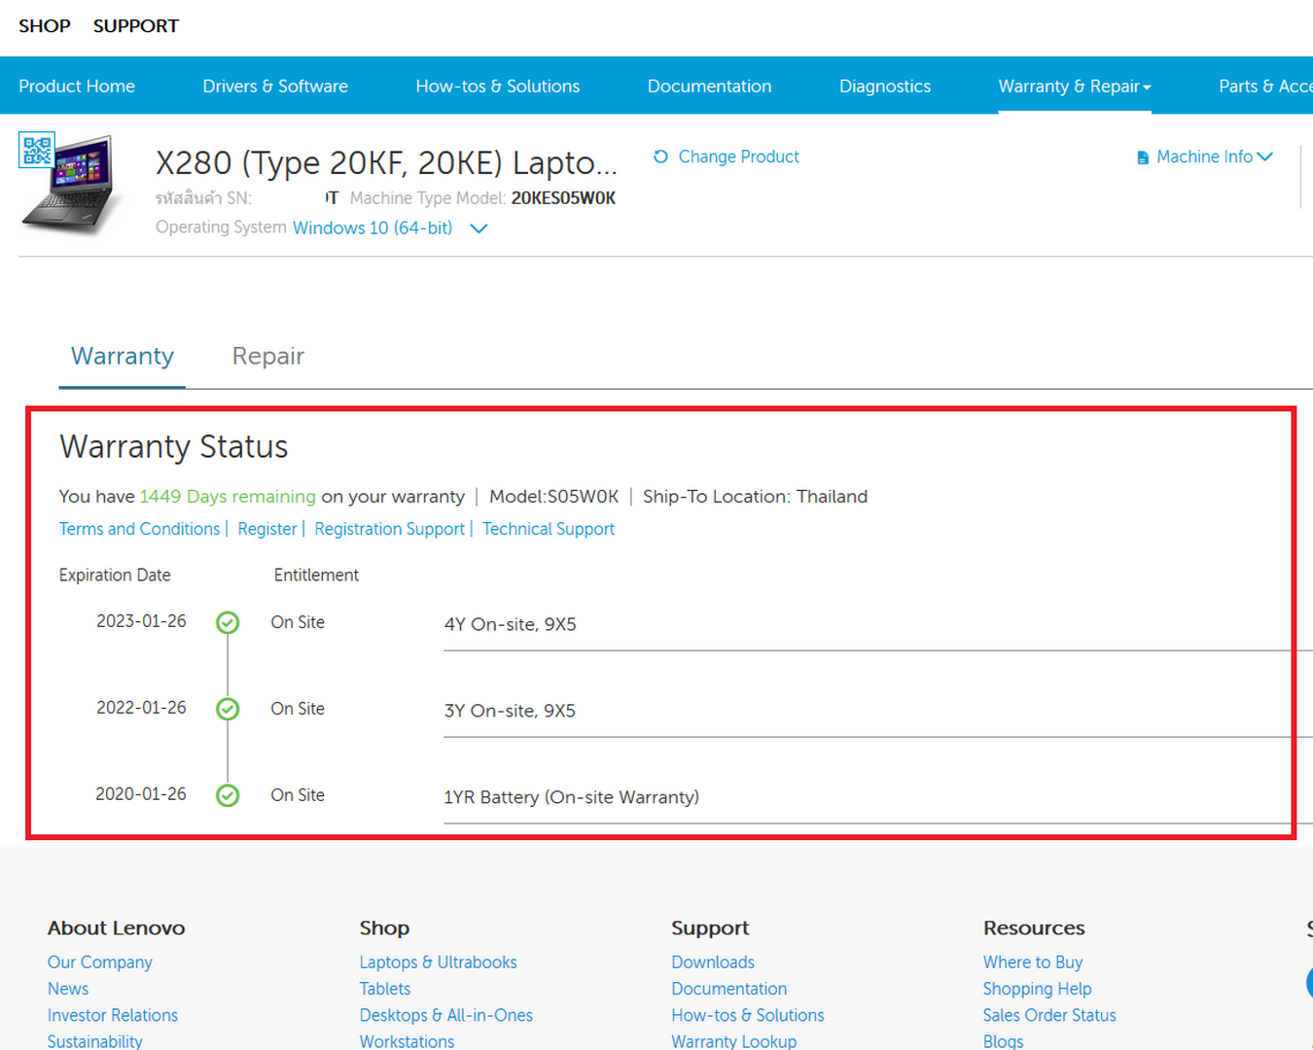
Task: Go to Product Home tab
Action: (77, 87)
